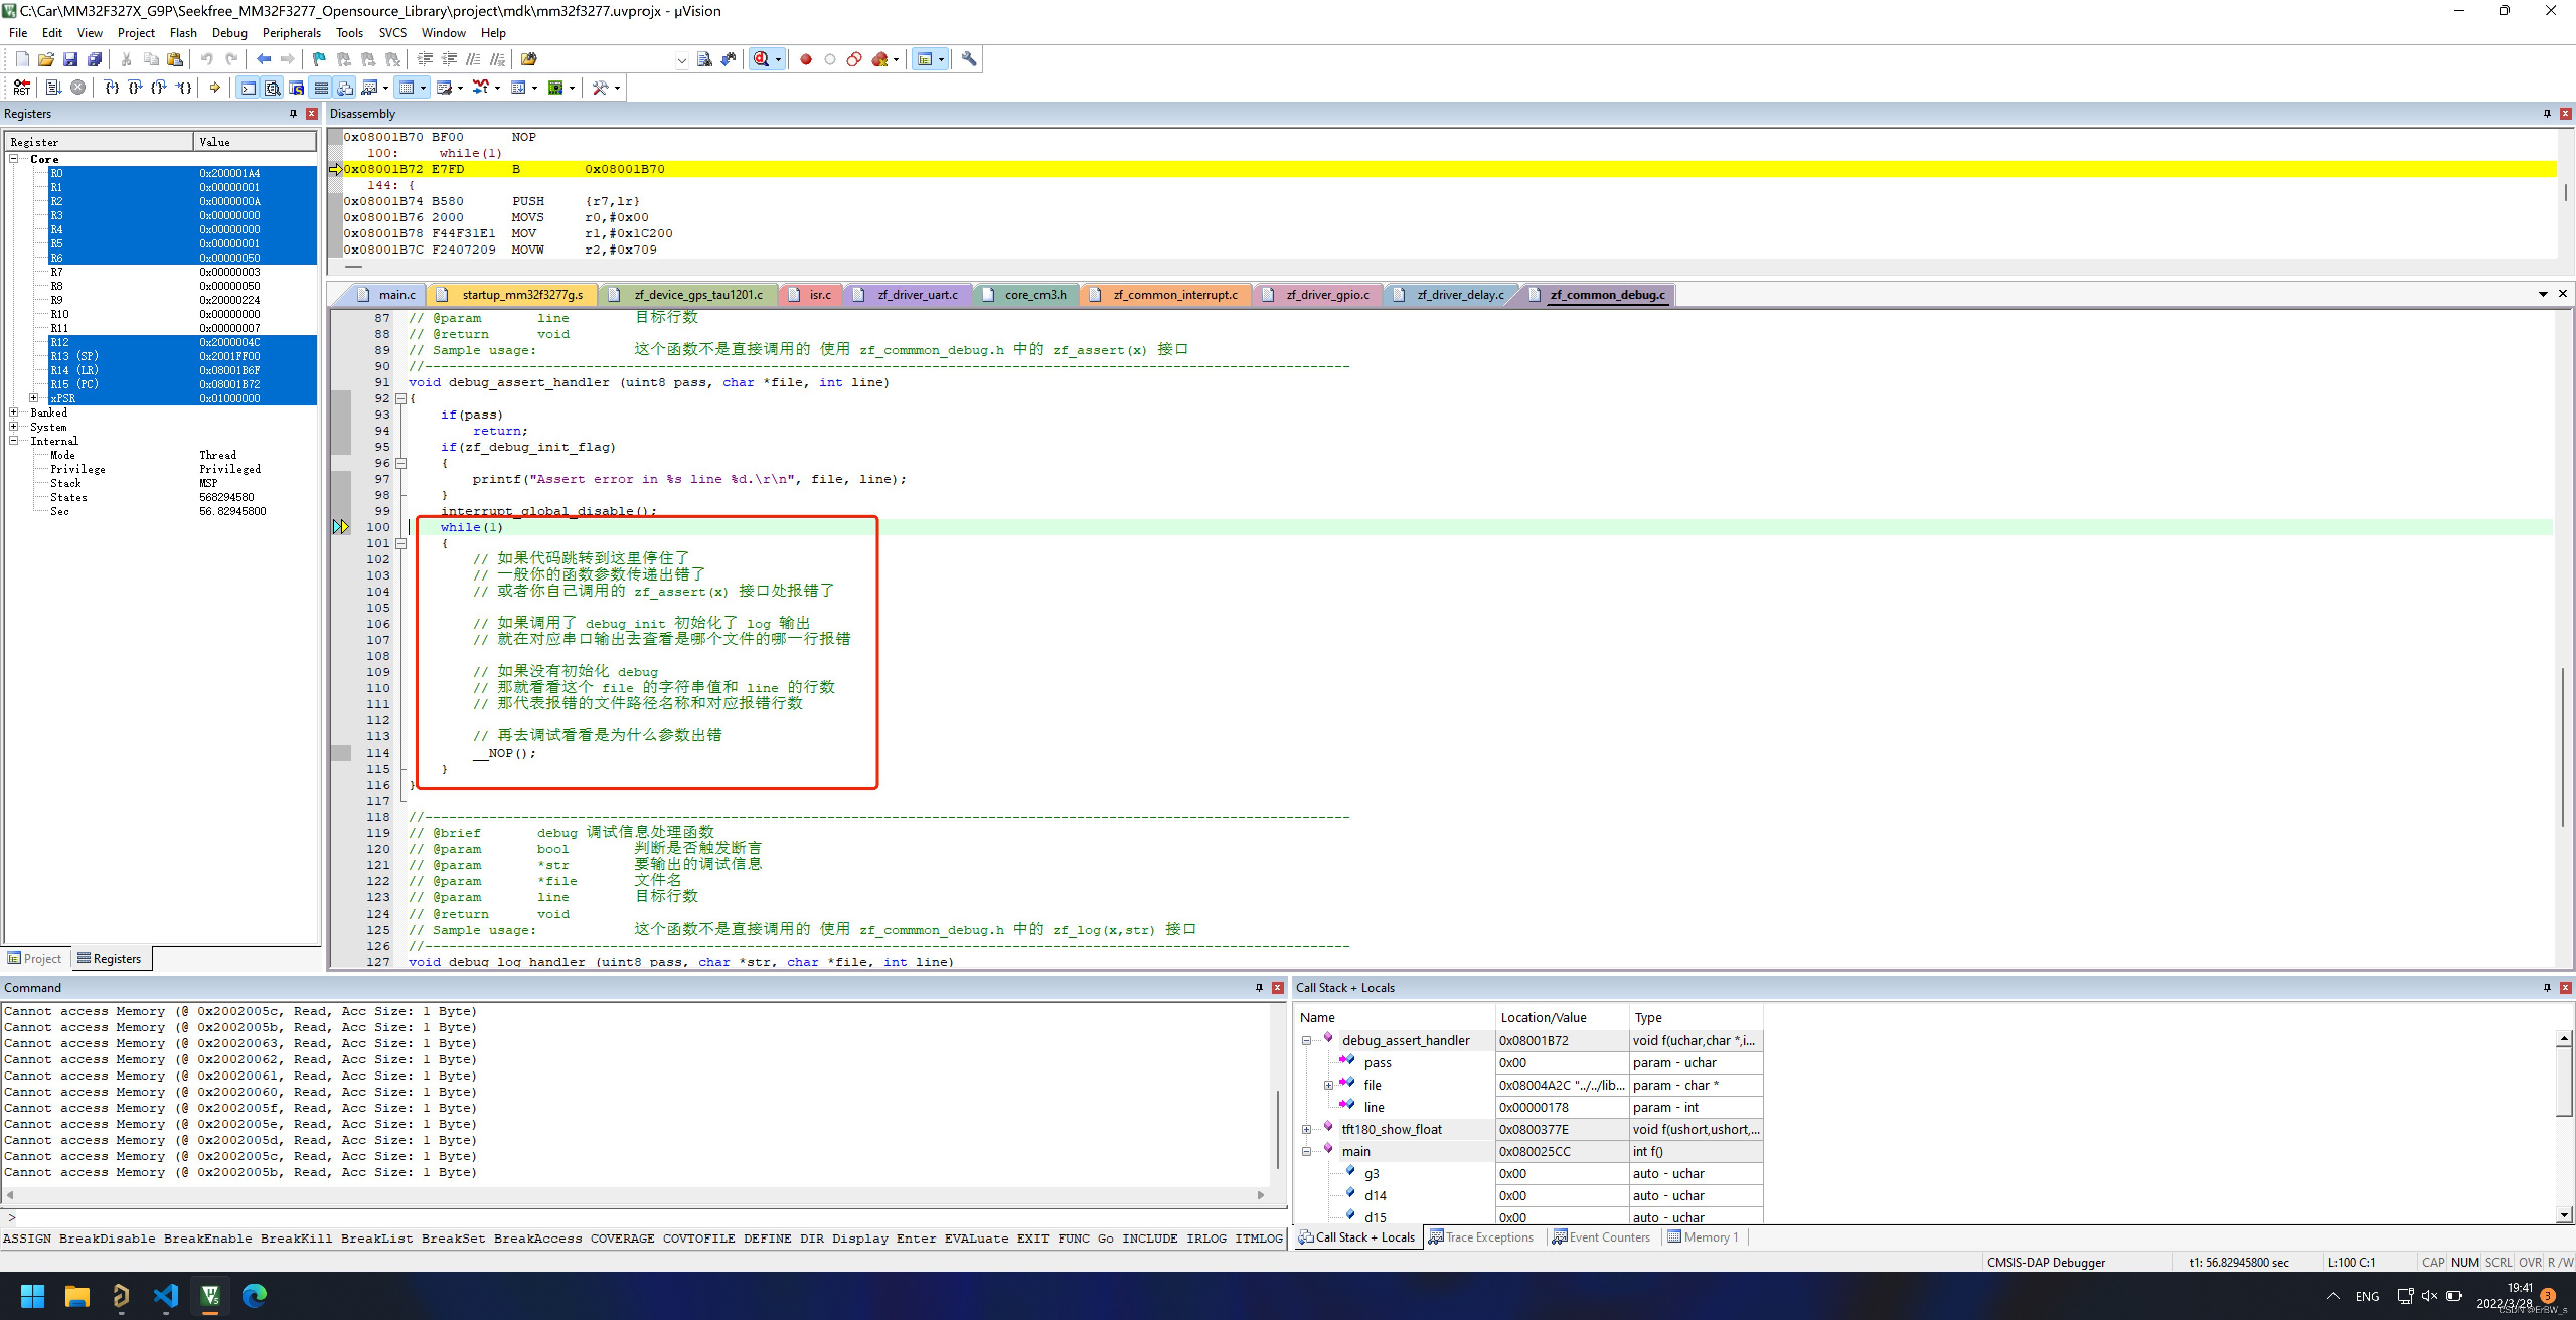
Task: Click Run to Cursor Line icon
Action: [x=184, y=87]
